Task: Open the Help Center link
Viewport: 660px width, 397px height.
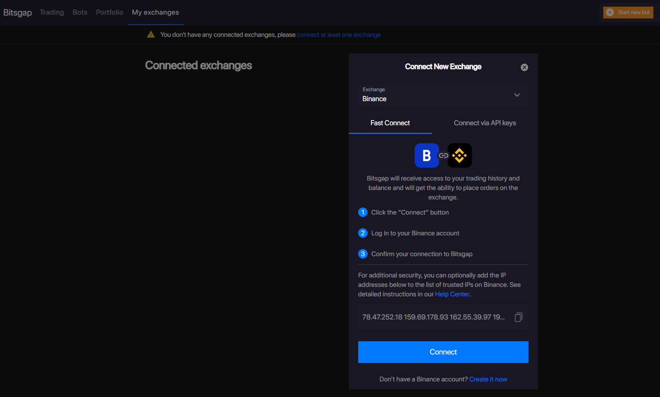Action: 452,294
